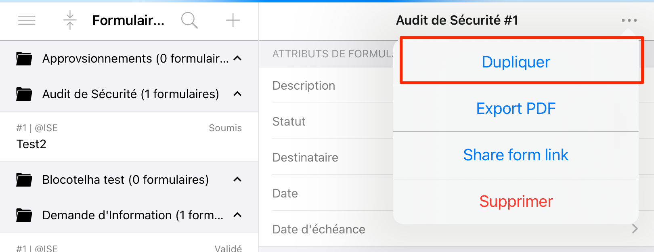Click the Formulair… panel title
The image size is (654, 252).
click(x=128, y=20)
